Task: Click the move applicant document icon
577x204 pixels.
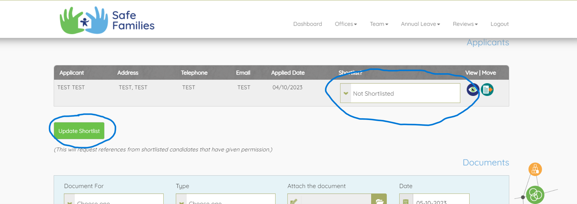Action: point(487,90)
